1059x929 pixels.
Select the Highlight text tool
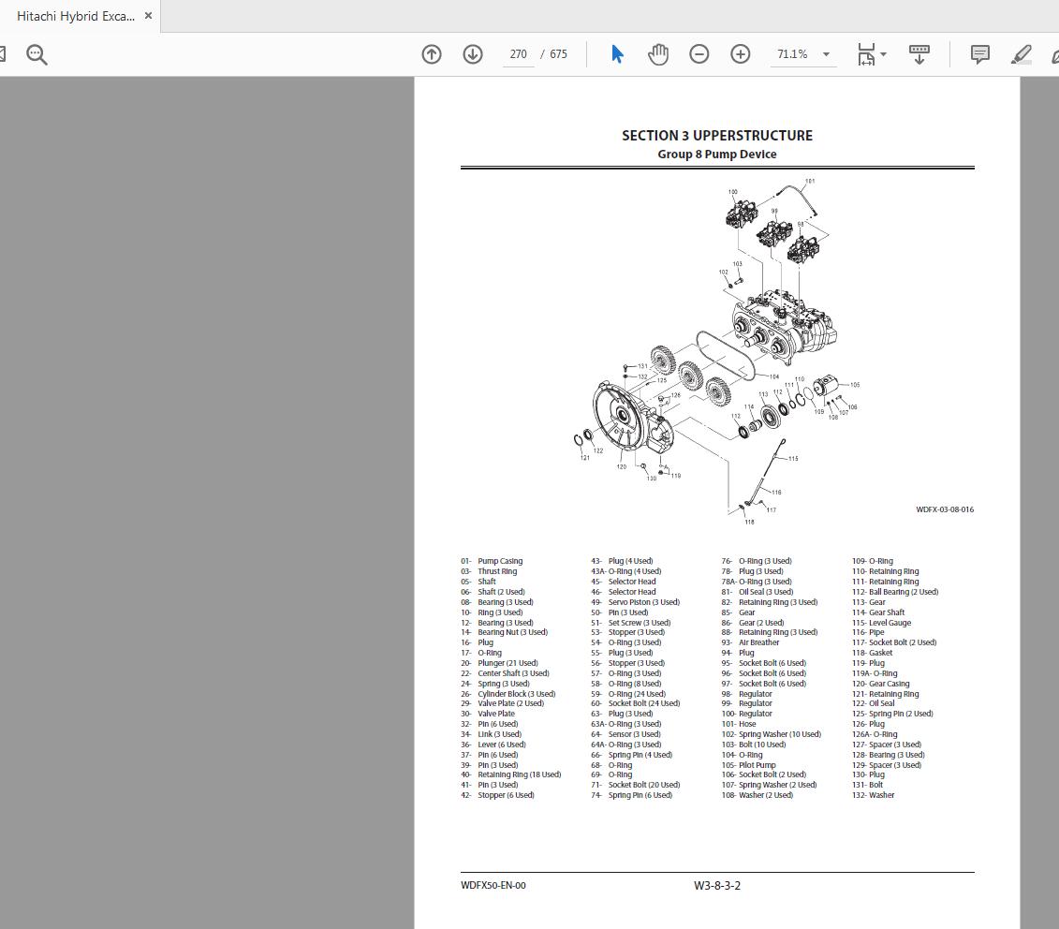pyautogui.click(x=1021, y=53)
